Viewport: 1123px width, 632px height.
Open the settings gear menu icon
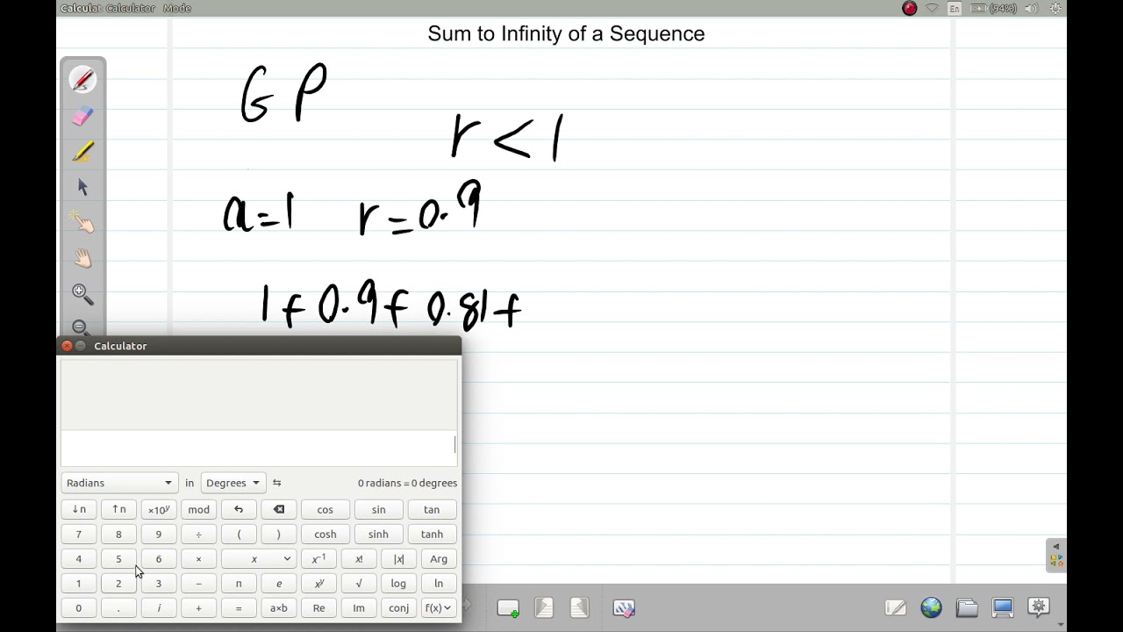pos(1039,607)
